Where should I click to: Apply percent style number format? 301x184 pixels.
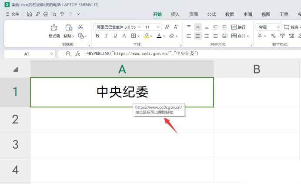(x=273, y=36)
